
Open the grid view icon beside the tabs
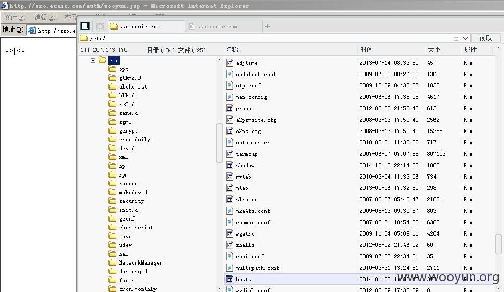pos(100,26)
